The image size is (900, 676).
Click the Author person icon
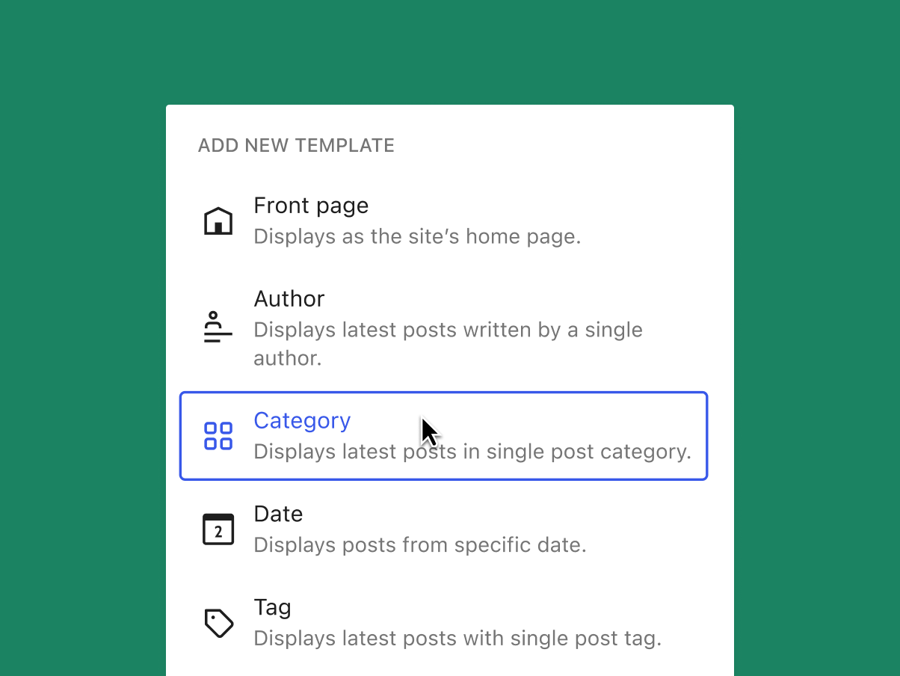pos(218,327)
